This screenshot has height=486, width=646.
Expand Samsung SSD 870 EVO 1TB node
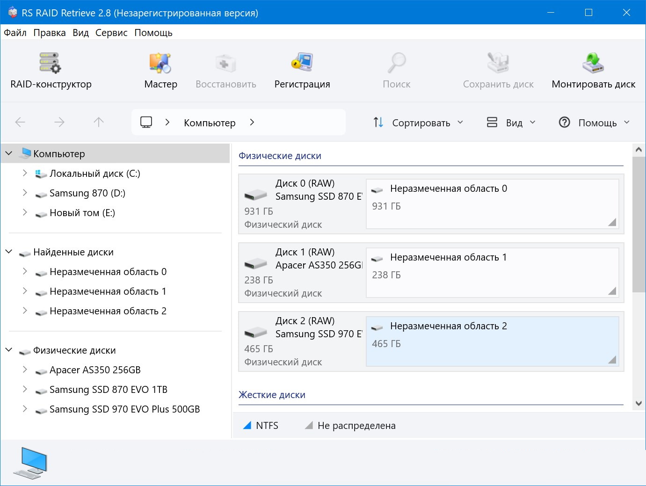coord(25,390)
